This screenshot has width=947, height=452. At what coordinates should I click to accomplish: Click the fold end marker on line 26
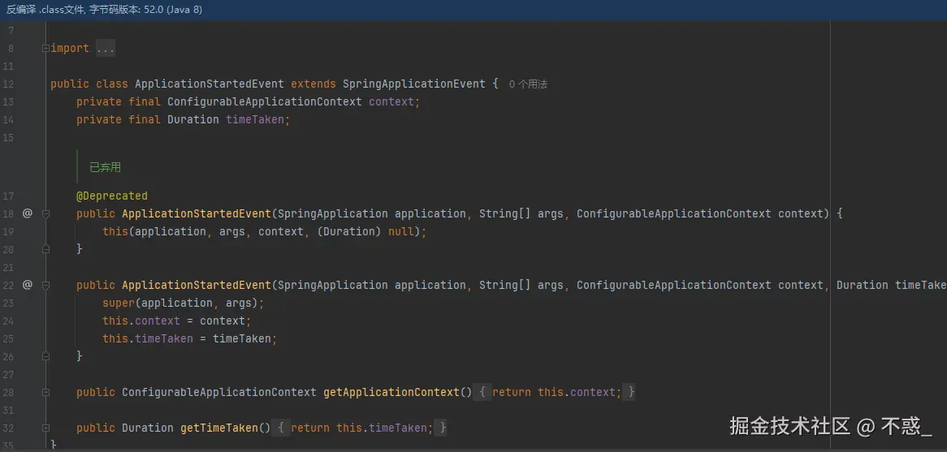click(46, 356)
